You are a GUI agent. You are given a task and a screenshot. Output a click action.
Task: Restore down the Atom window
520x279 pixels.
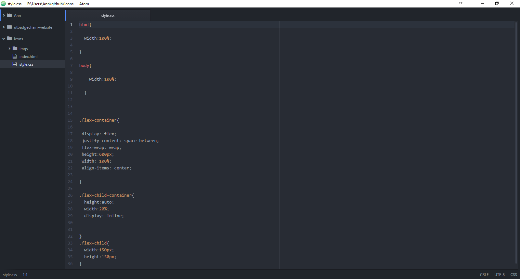pyautogui.click(x=497, y=4)
